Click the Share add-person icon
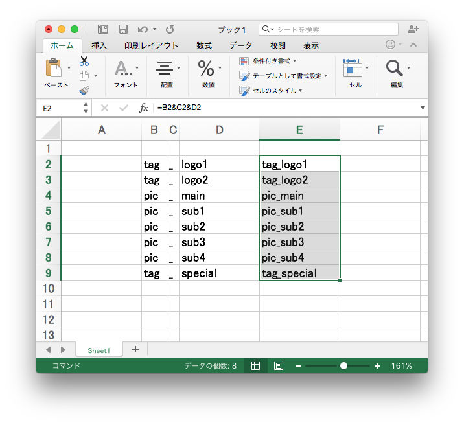 pyautogui.click(x=413, y=29)
